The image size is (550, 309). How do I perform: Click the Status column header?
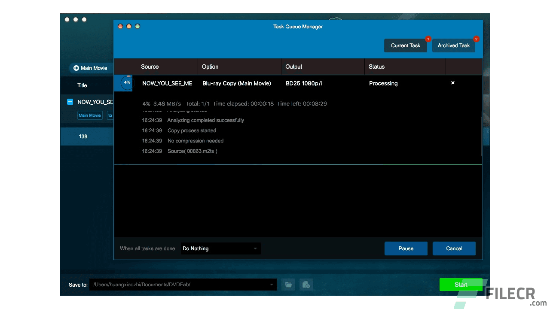tap(377, 67)
